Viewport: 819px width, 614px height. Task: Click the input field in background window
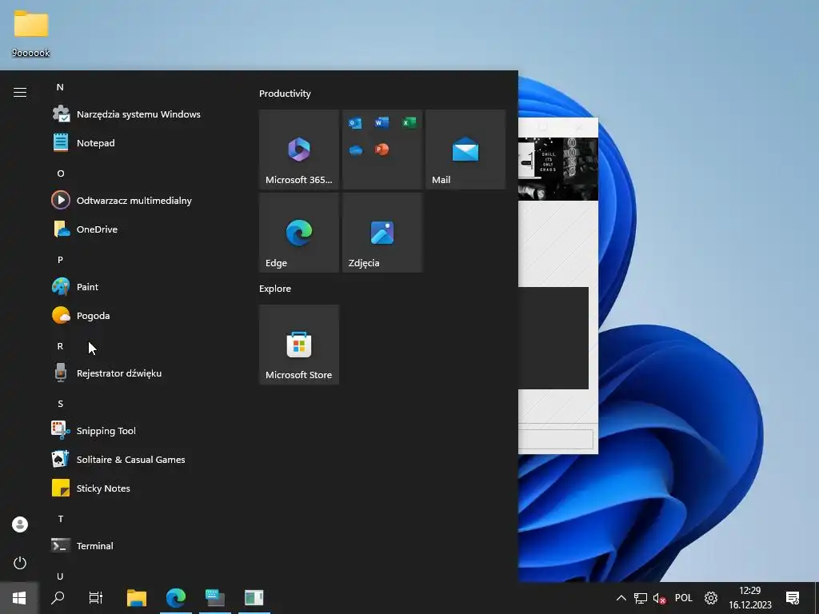click(556, 439)
